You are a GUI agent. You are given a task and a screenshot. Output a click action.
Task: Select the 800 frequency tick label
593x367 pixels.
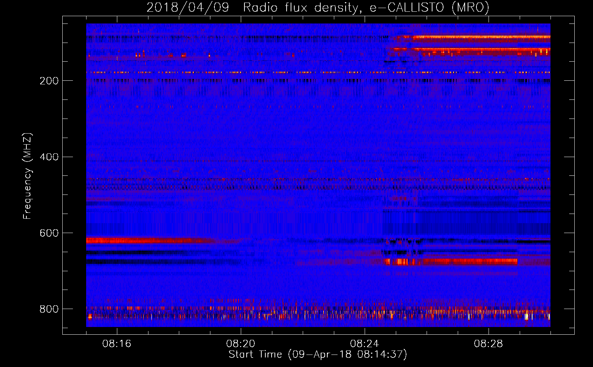click(49, 309)
